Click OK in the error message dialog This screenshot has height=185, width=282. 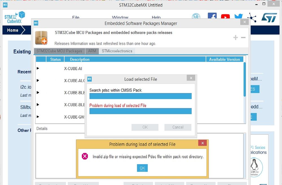pyautogui.click(x=142, y=168)
